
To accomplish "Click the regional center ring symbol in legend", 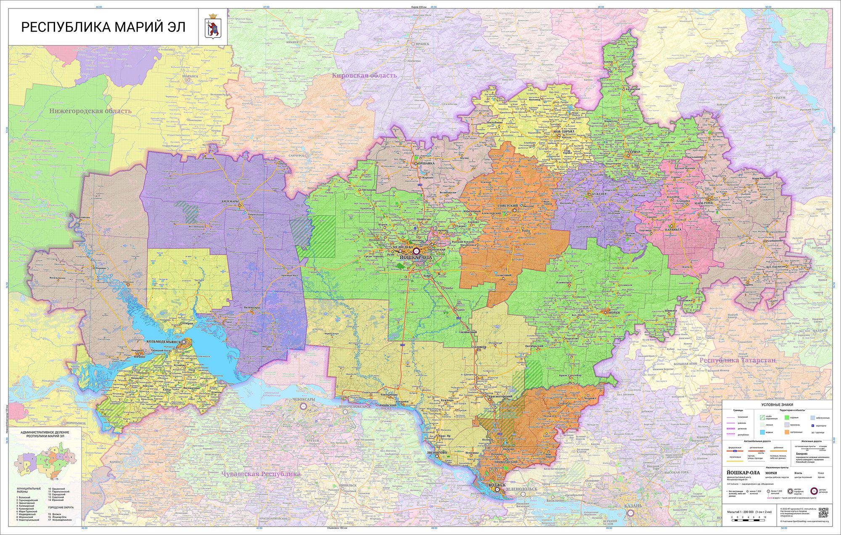I will tap(814, 491).
